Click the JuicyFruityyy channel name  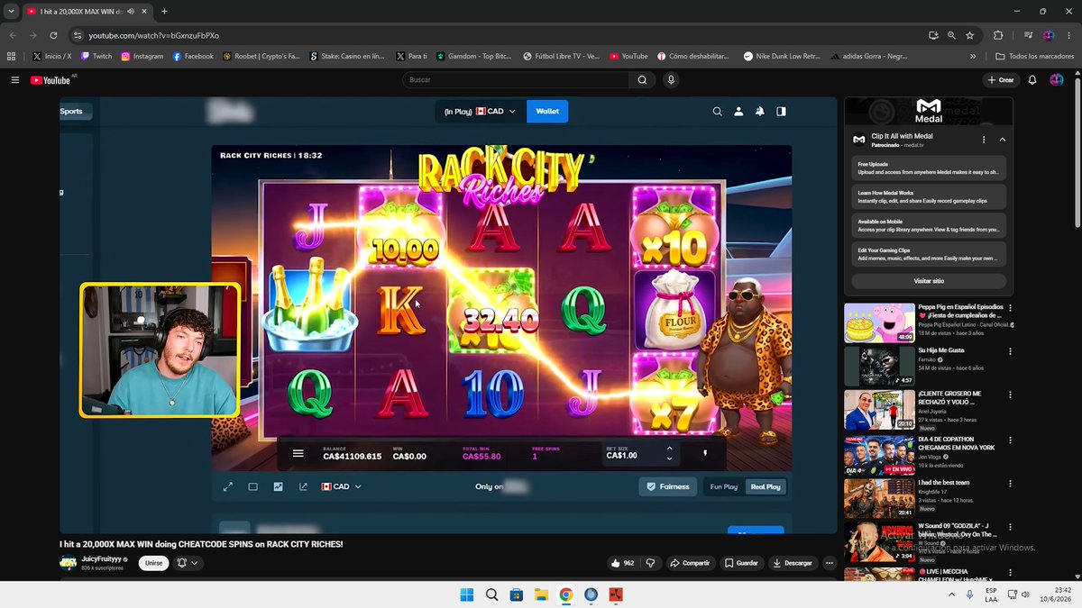click(x=102, y=559)
